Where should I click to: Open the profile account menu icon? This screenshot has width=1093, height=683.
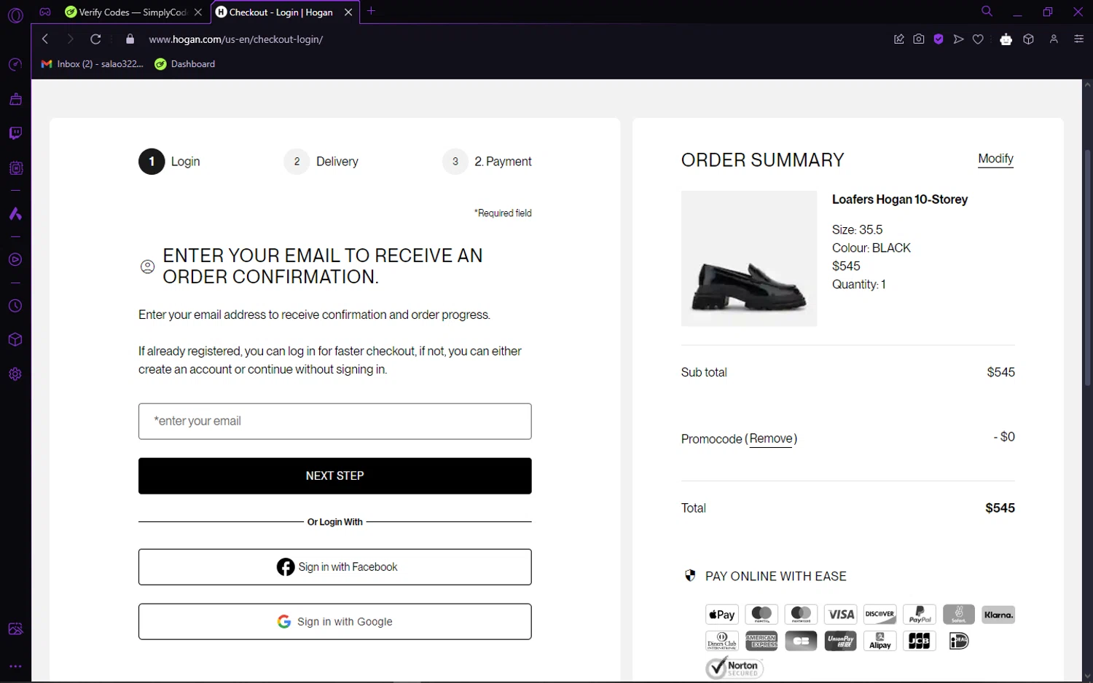click(1054, 39)
